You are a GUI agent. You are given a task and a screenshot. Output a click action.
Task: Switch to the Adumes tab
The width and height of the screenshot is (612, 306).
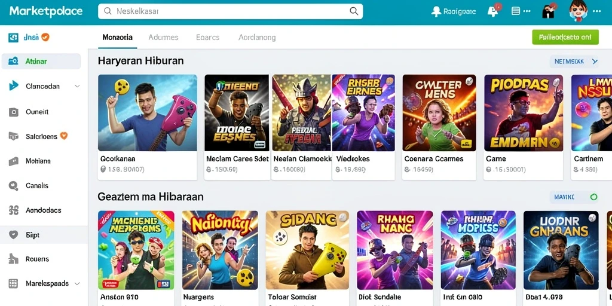[163, 38]
